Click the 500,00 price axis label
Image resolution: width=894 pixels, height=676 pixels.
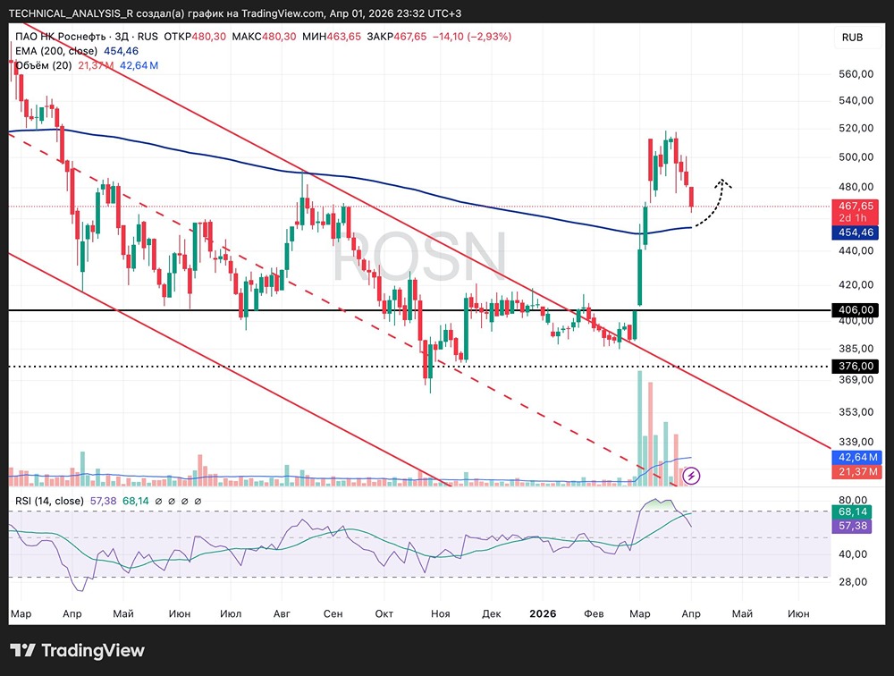click(856, 156)
